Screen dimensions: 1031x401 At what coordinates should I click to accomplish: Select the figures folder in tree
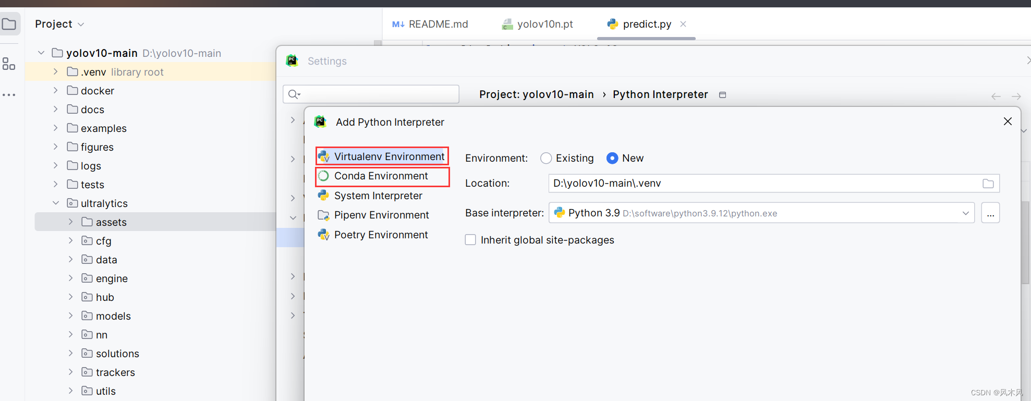pyautogui.click(x=97, y=147)
